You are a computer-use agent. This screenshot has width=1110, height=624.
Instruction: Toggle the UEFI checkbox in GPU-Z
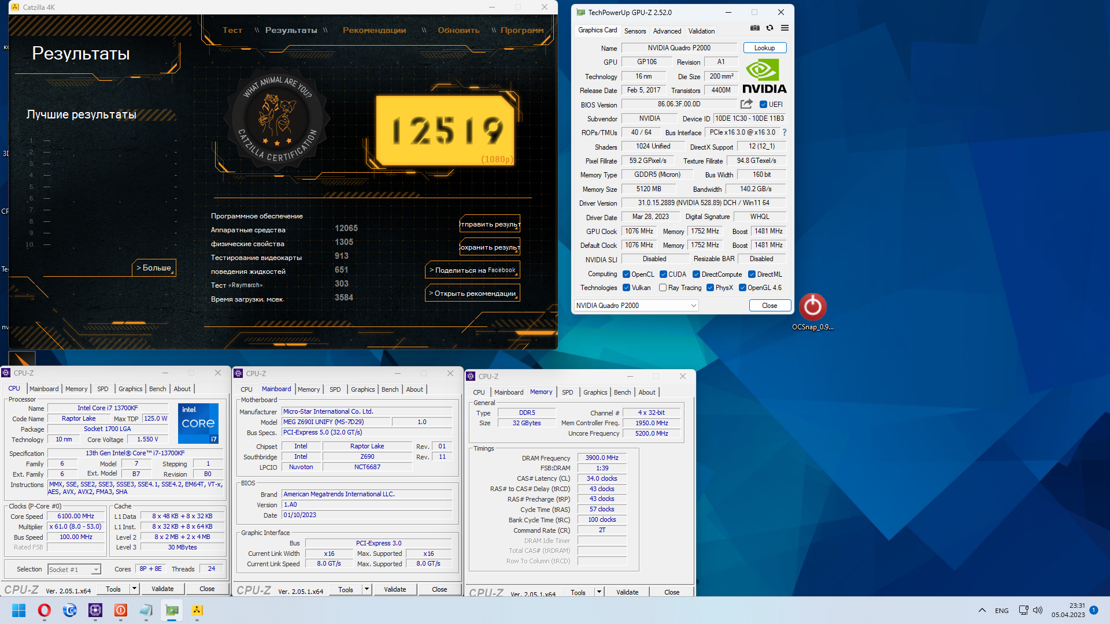click(x=763, y=105)
